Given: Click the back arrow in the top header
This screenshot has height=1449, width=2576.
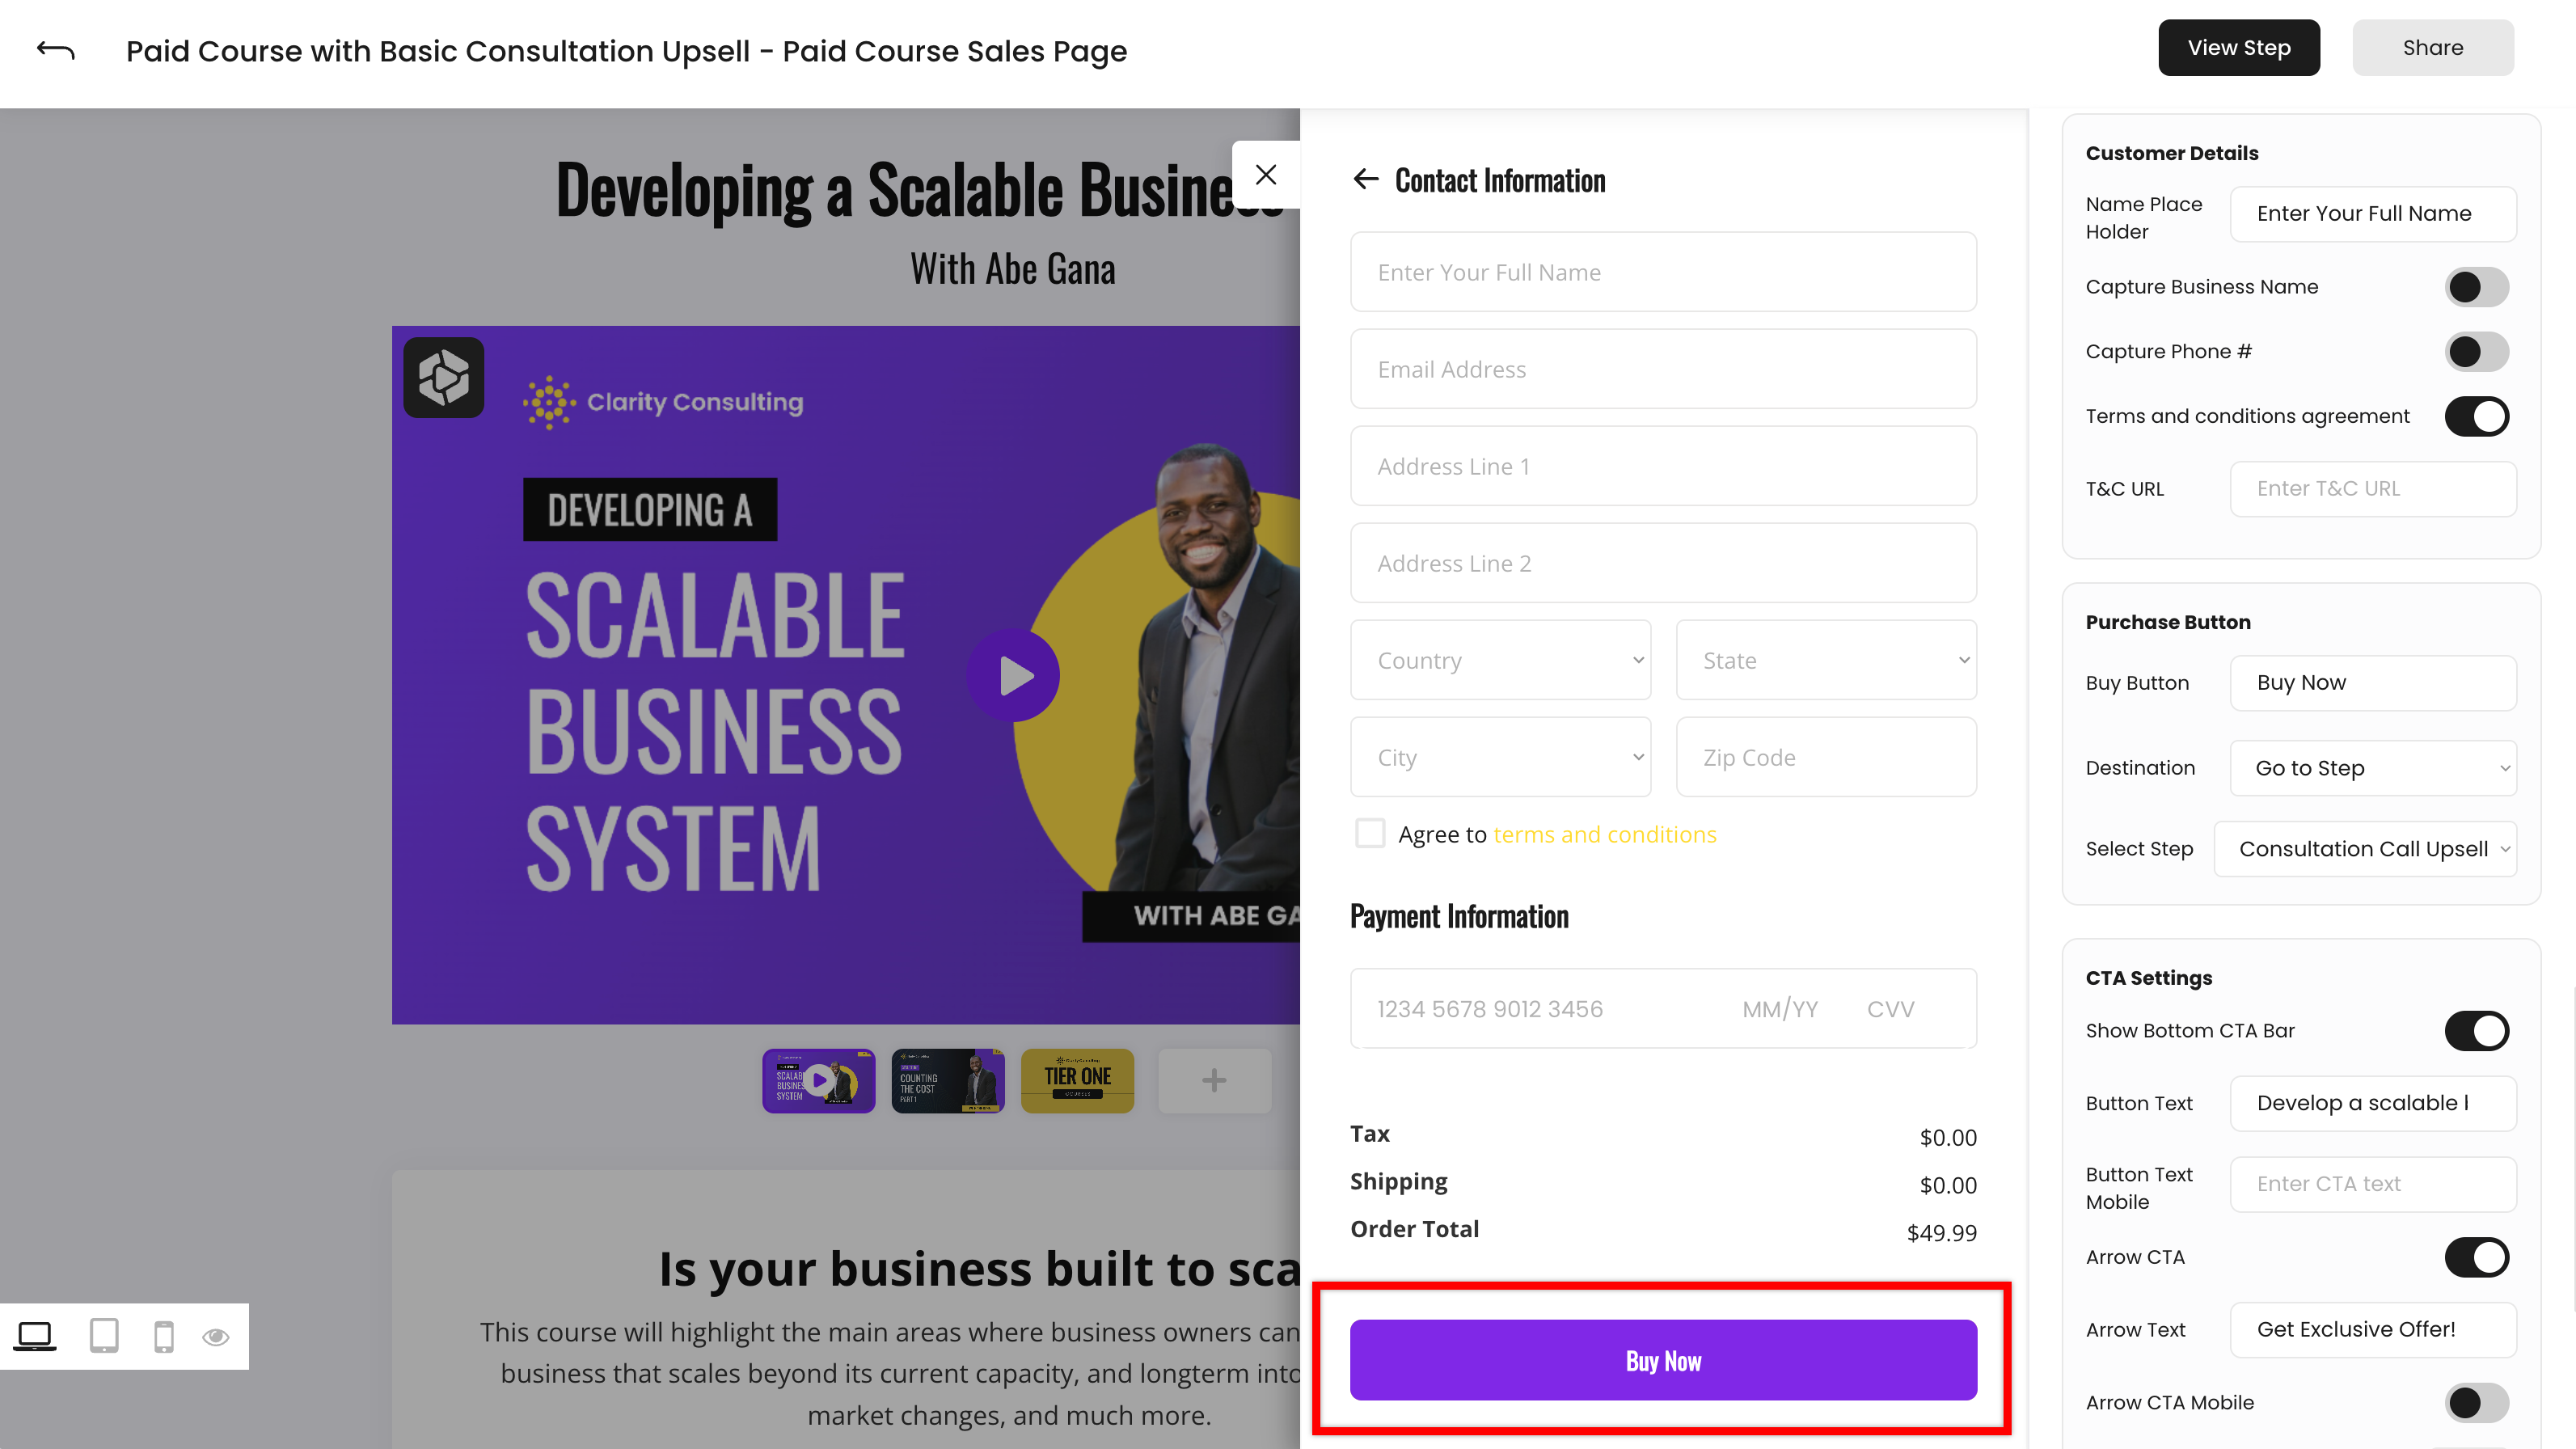Looking at the screenshot, I should [56, 50].
